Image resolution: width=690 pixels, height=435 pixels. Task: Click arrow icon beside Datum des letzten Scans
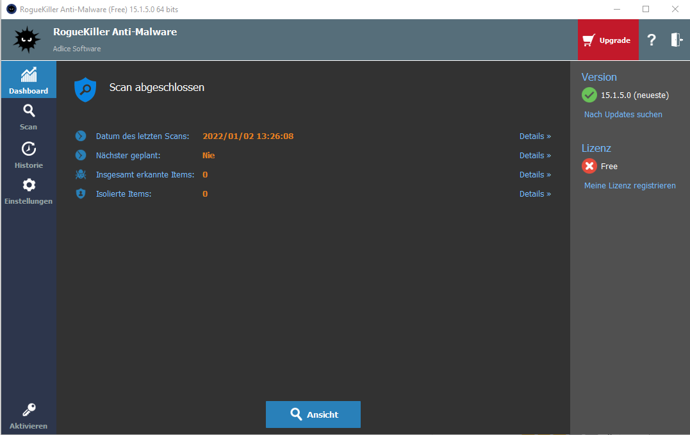[x=81, y=136]
